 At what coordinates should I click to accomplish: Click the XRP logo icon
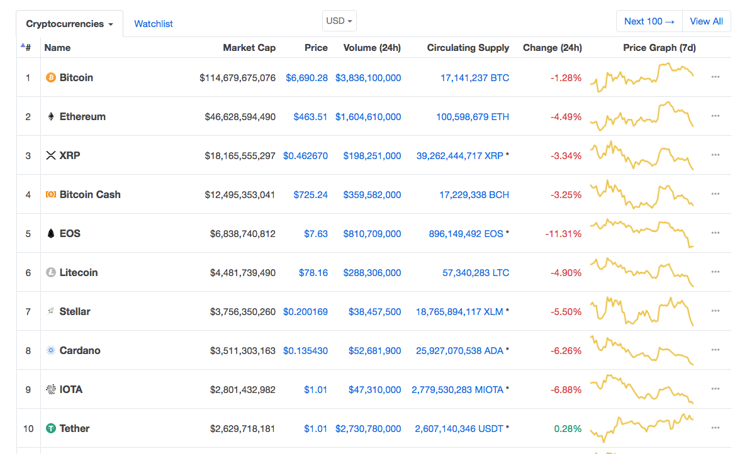[51, 155]
